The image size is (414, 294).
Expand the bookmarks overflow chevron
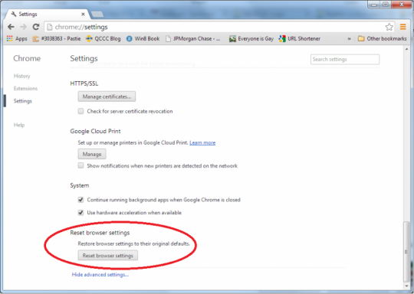tap(349, 39)
